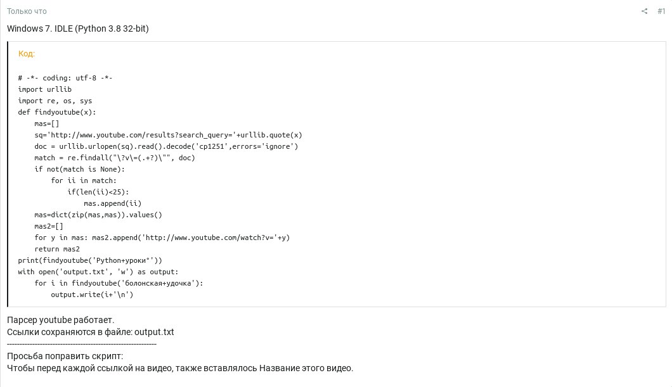Click the orange 'Код:' label
Image resolution: width=672 pixels, height=387 pixels.
point(27,53)
